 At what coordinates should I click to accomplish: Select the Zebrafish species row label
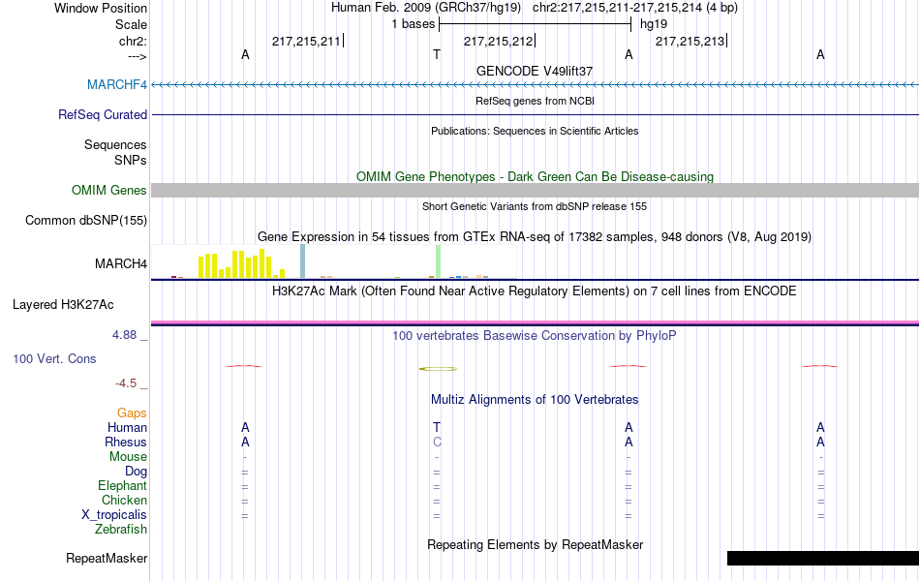121,529
